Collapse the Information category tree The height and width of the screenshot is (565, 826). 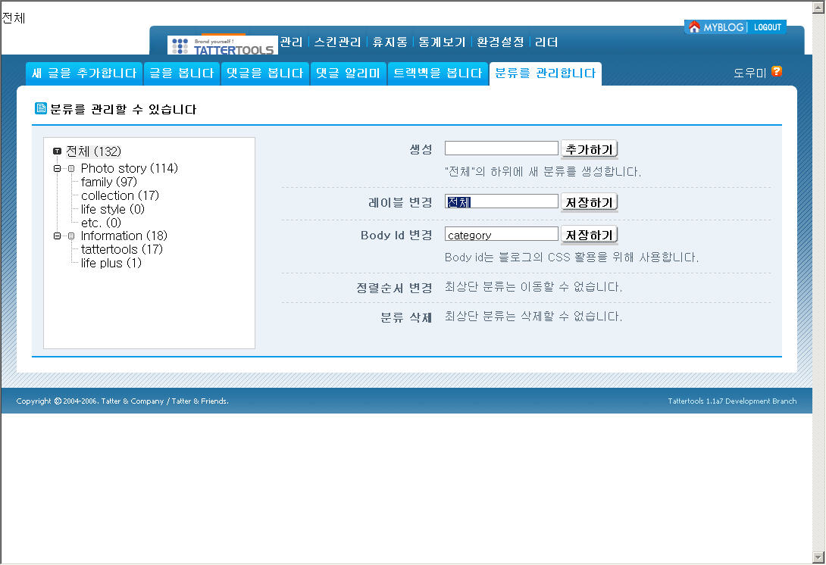click(x=58, y=236)
